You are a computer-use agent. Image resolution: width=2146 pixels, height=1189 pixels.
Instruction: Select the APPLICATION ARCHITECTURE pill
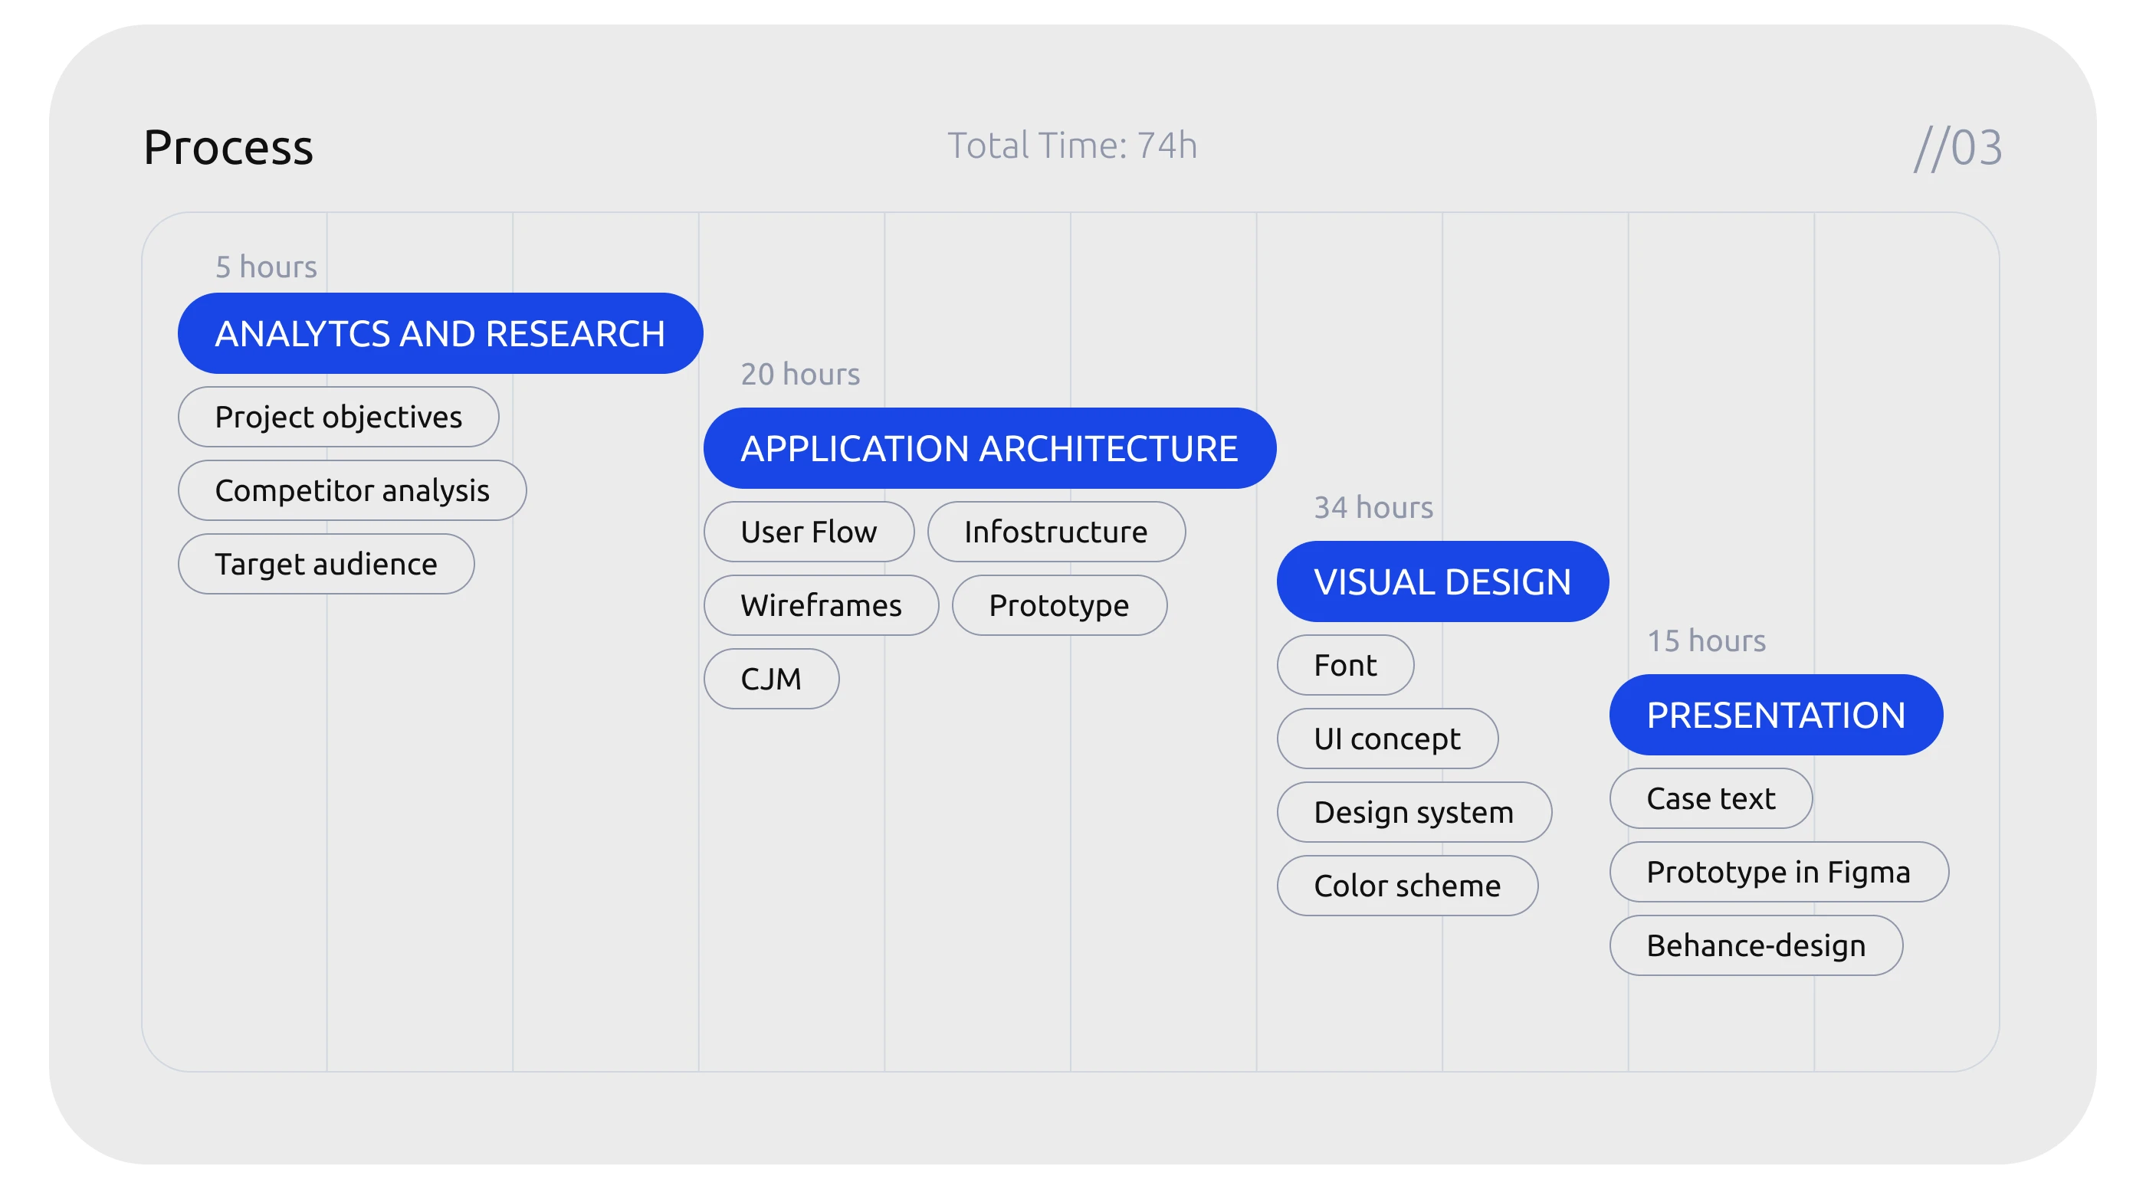pyautogui.click(x=989, y=448)
